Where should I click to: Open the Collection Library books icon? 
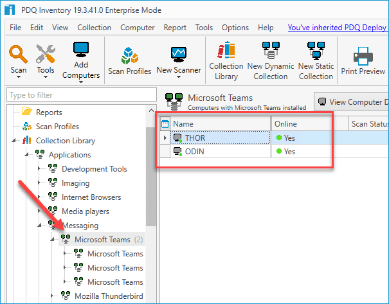click(226, 50)
